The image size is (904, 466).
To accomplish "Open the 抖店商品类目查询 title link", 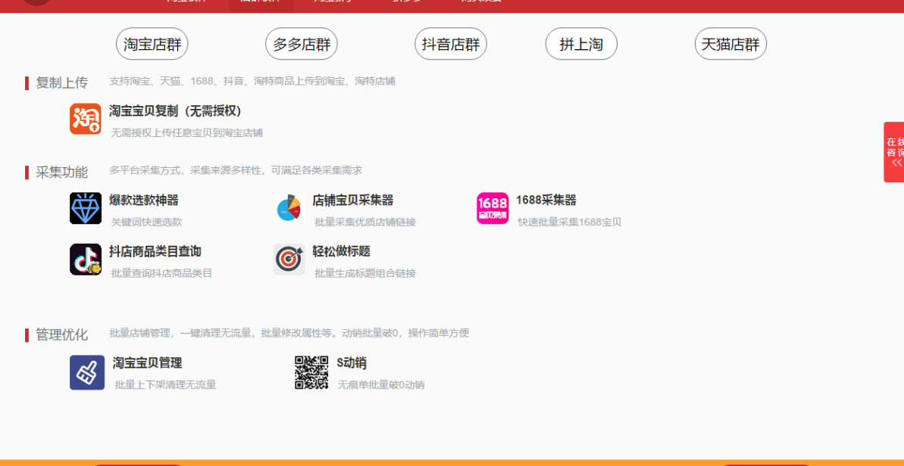I will 155,251.
